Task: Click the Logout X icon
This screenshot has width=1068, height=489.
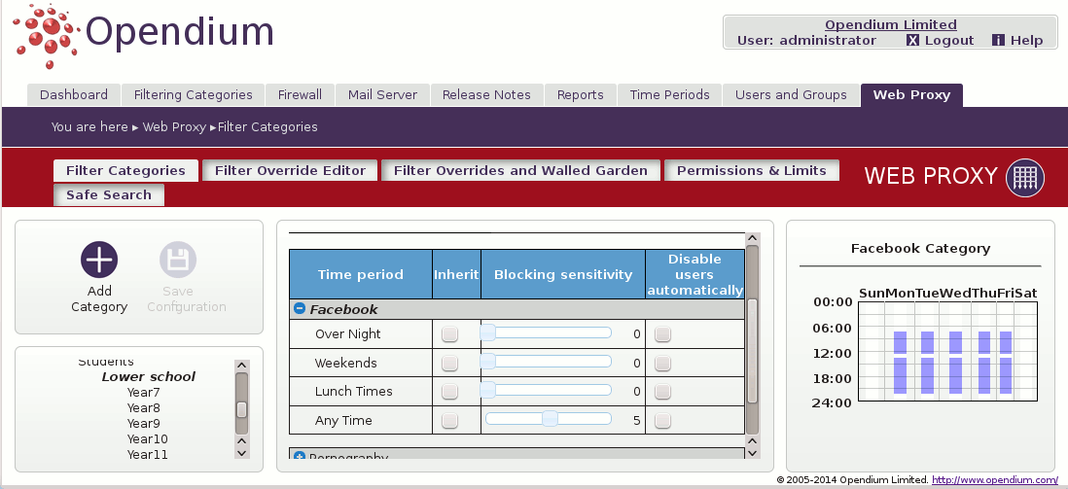Action: tap(912, 40)
